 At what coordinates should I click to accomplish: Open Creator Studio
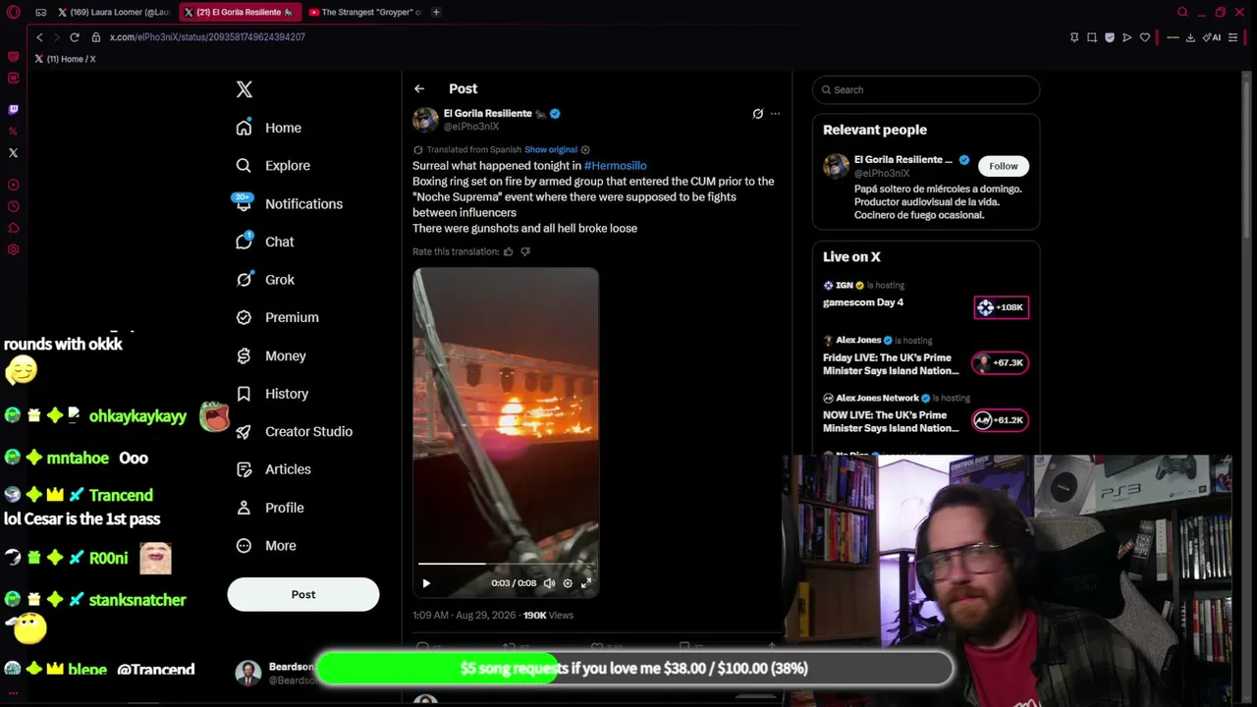pyautogui.click(x=294, y=431)
